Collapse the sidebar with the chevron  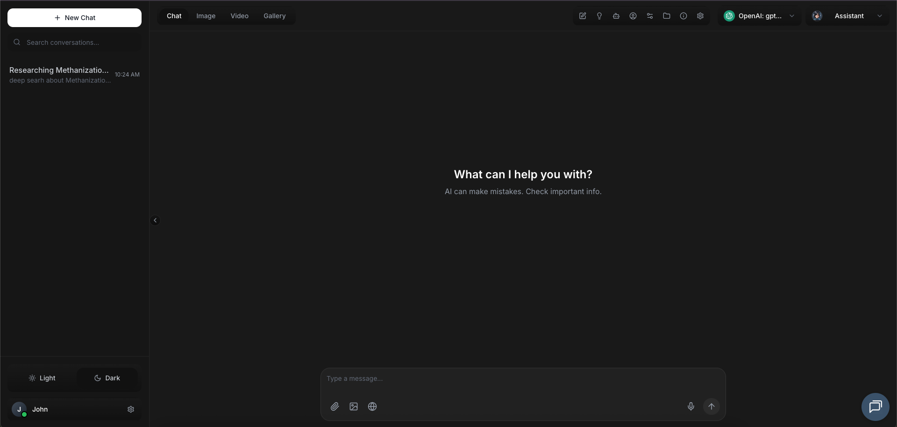(155, 220)
